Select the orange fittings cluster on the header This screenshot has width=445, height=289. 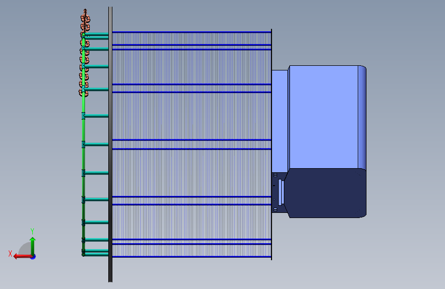point(84,52)
